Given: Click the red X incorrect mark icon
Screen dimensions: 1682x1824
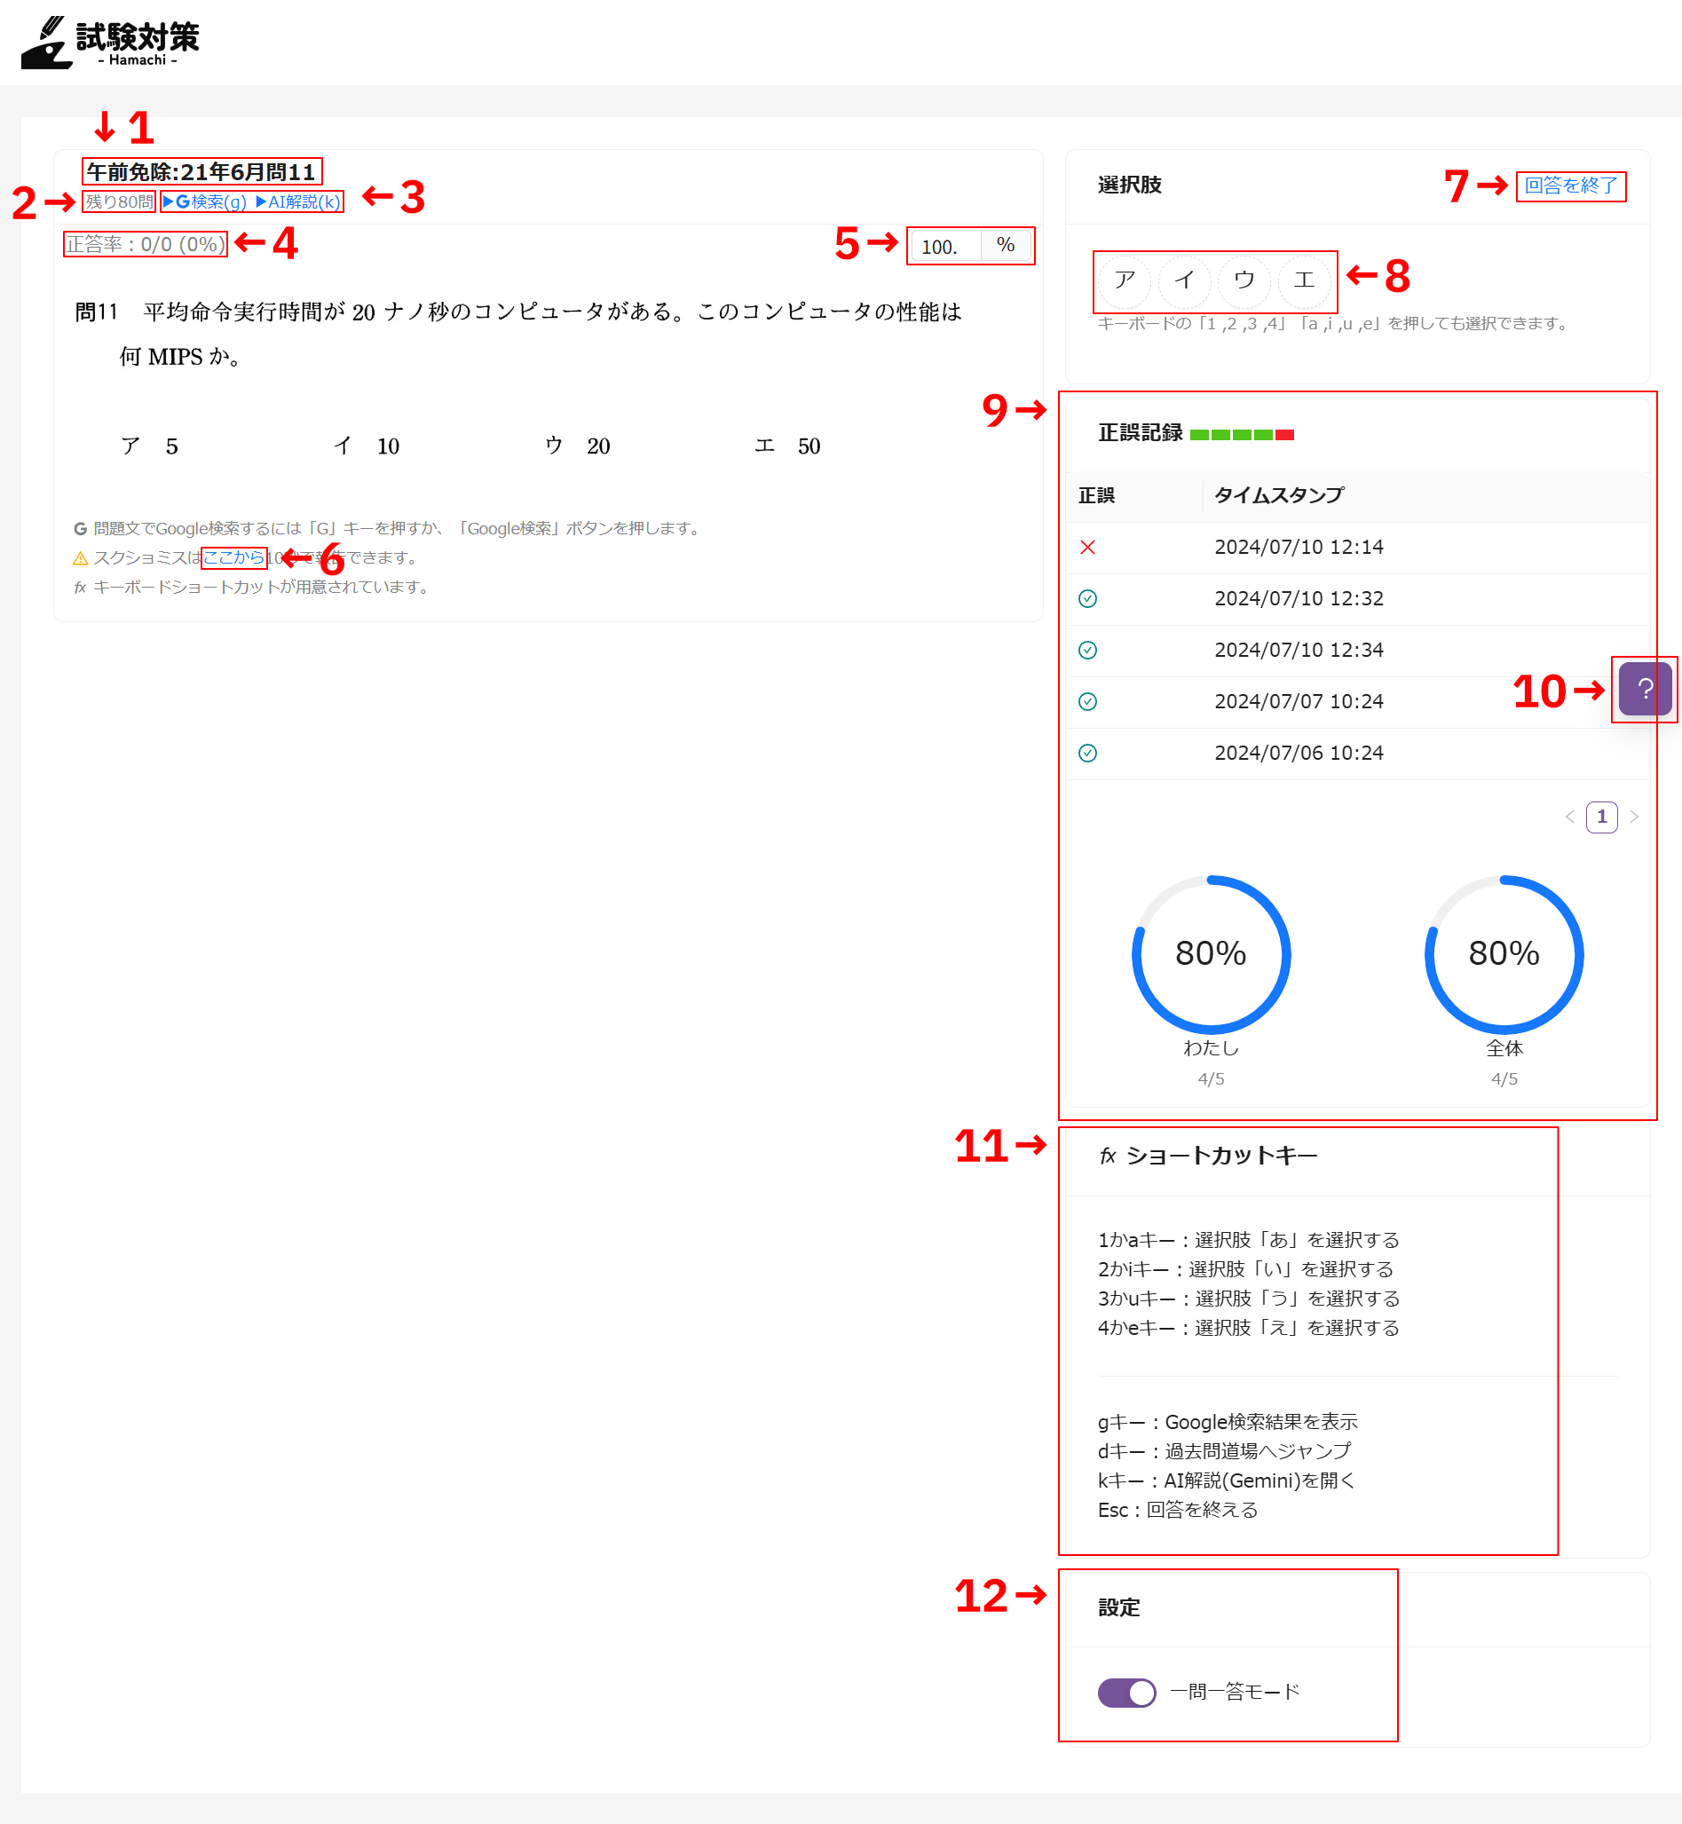Looking at the screenshot, I should click(1086, 547).
